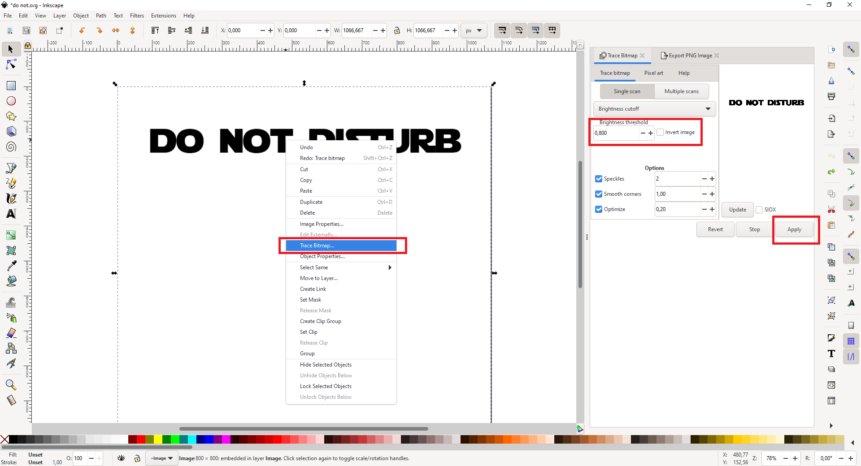The height and width of the screenshot is (466, 861).
Task: Select the Calligraphy tool
Action: [x=11, y=198]
